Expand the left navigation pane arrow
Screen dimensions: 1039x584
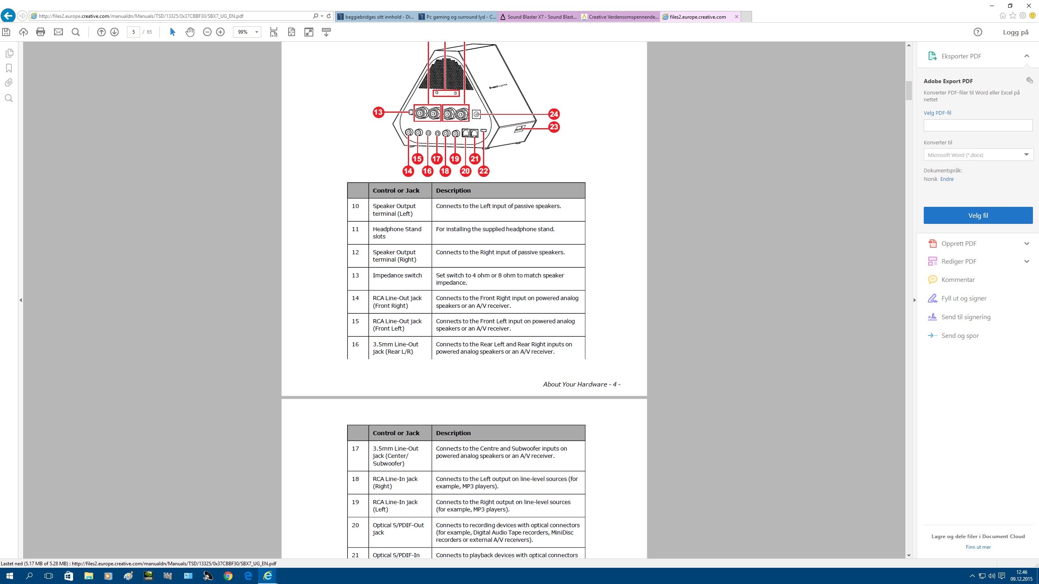click(21, 300)
